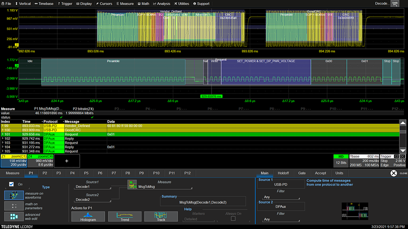Select measure on waveforms type
Screen dimensions: 408x229
(x=14, y=195)
